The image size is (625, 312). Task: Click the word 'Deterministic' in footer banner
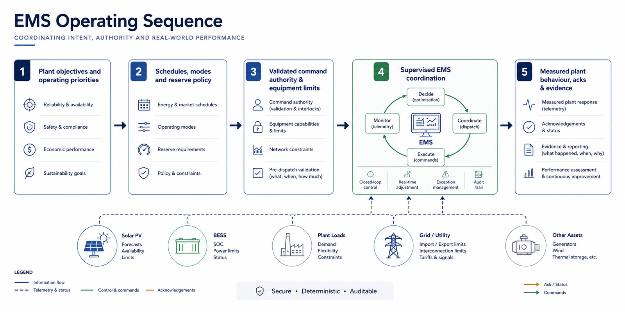pyautogui.click(x=321, y=291)
